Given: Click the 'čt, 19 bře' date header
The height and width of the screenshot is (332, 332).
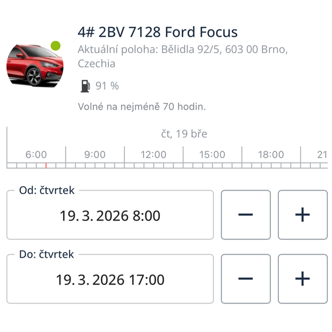Looking at the screenshot, I should point(184,134).
